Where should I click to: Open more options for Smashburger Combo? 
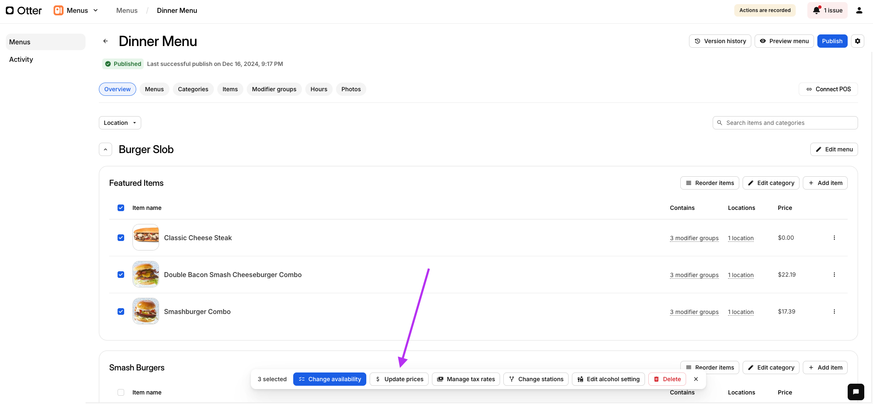pos(834,312)
